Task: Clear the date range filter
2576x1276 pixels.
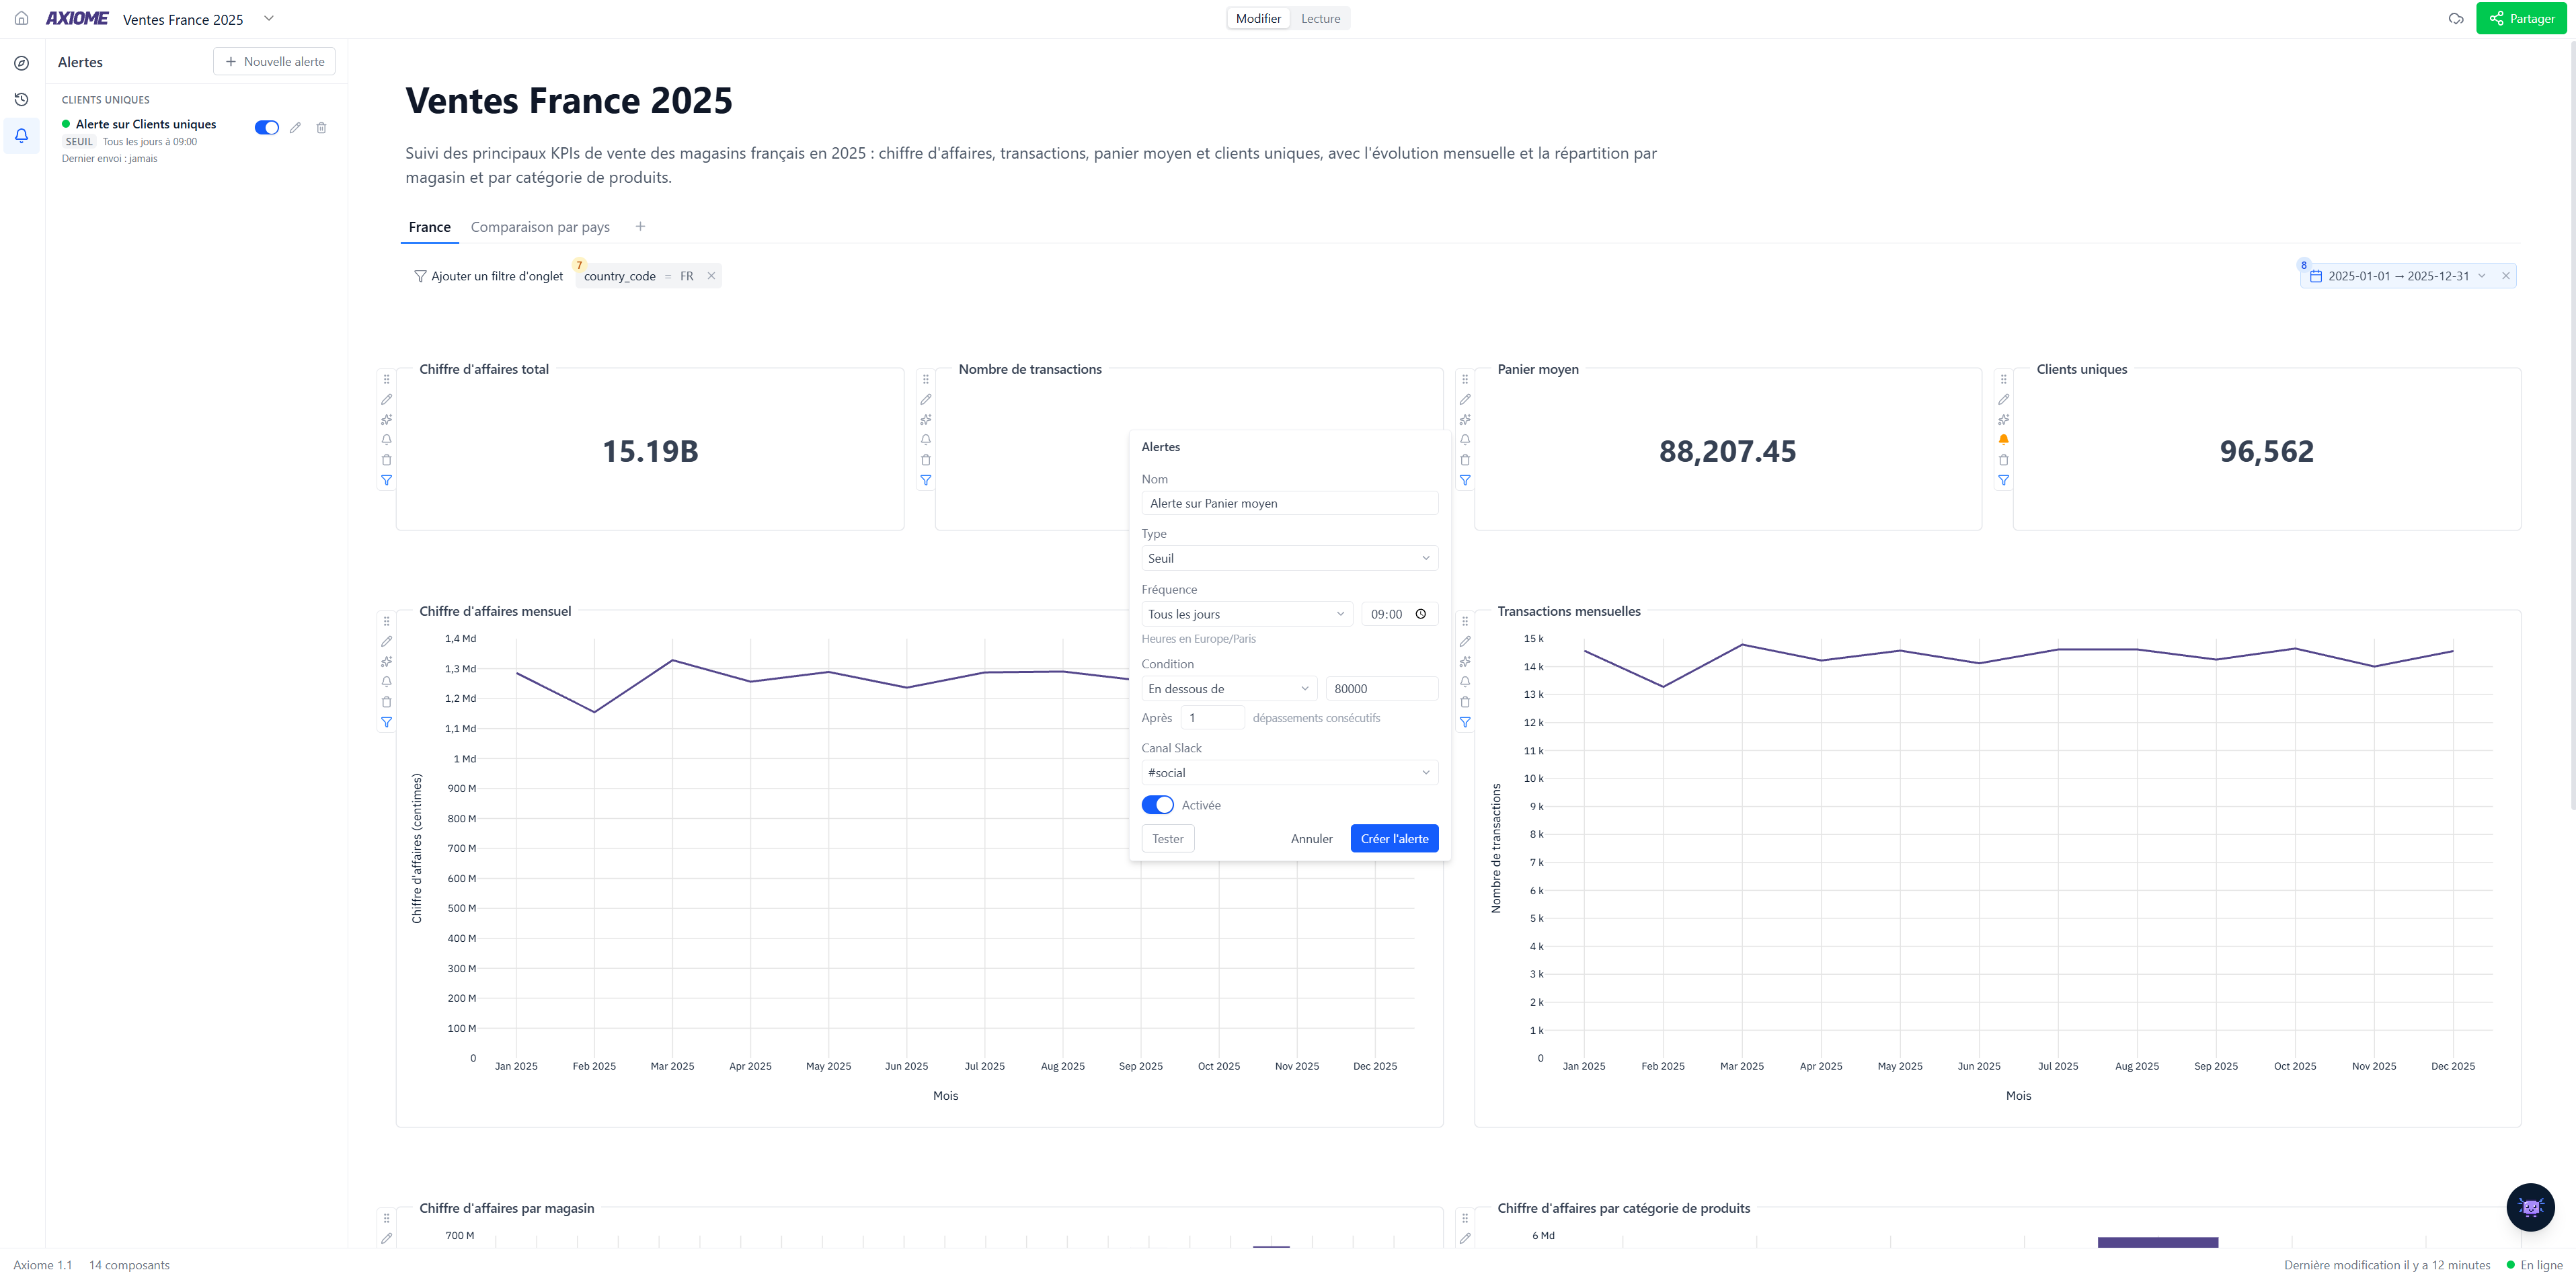Action: coord(2505,276)
